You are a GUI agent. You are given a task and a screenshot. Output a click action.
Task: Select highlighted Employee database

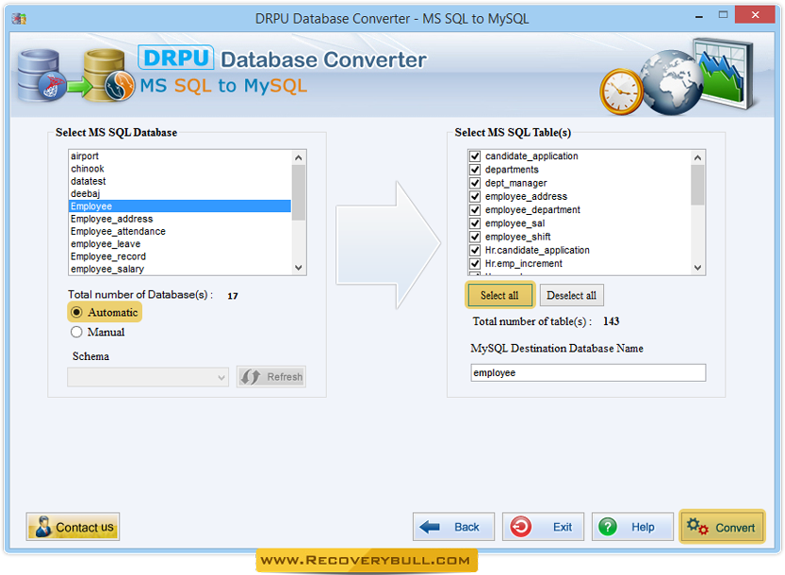180,206
